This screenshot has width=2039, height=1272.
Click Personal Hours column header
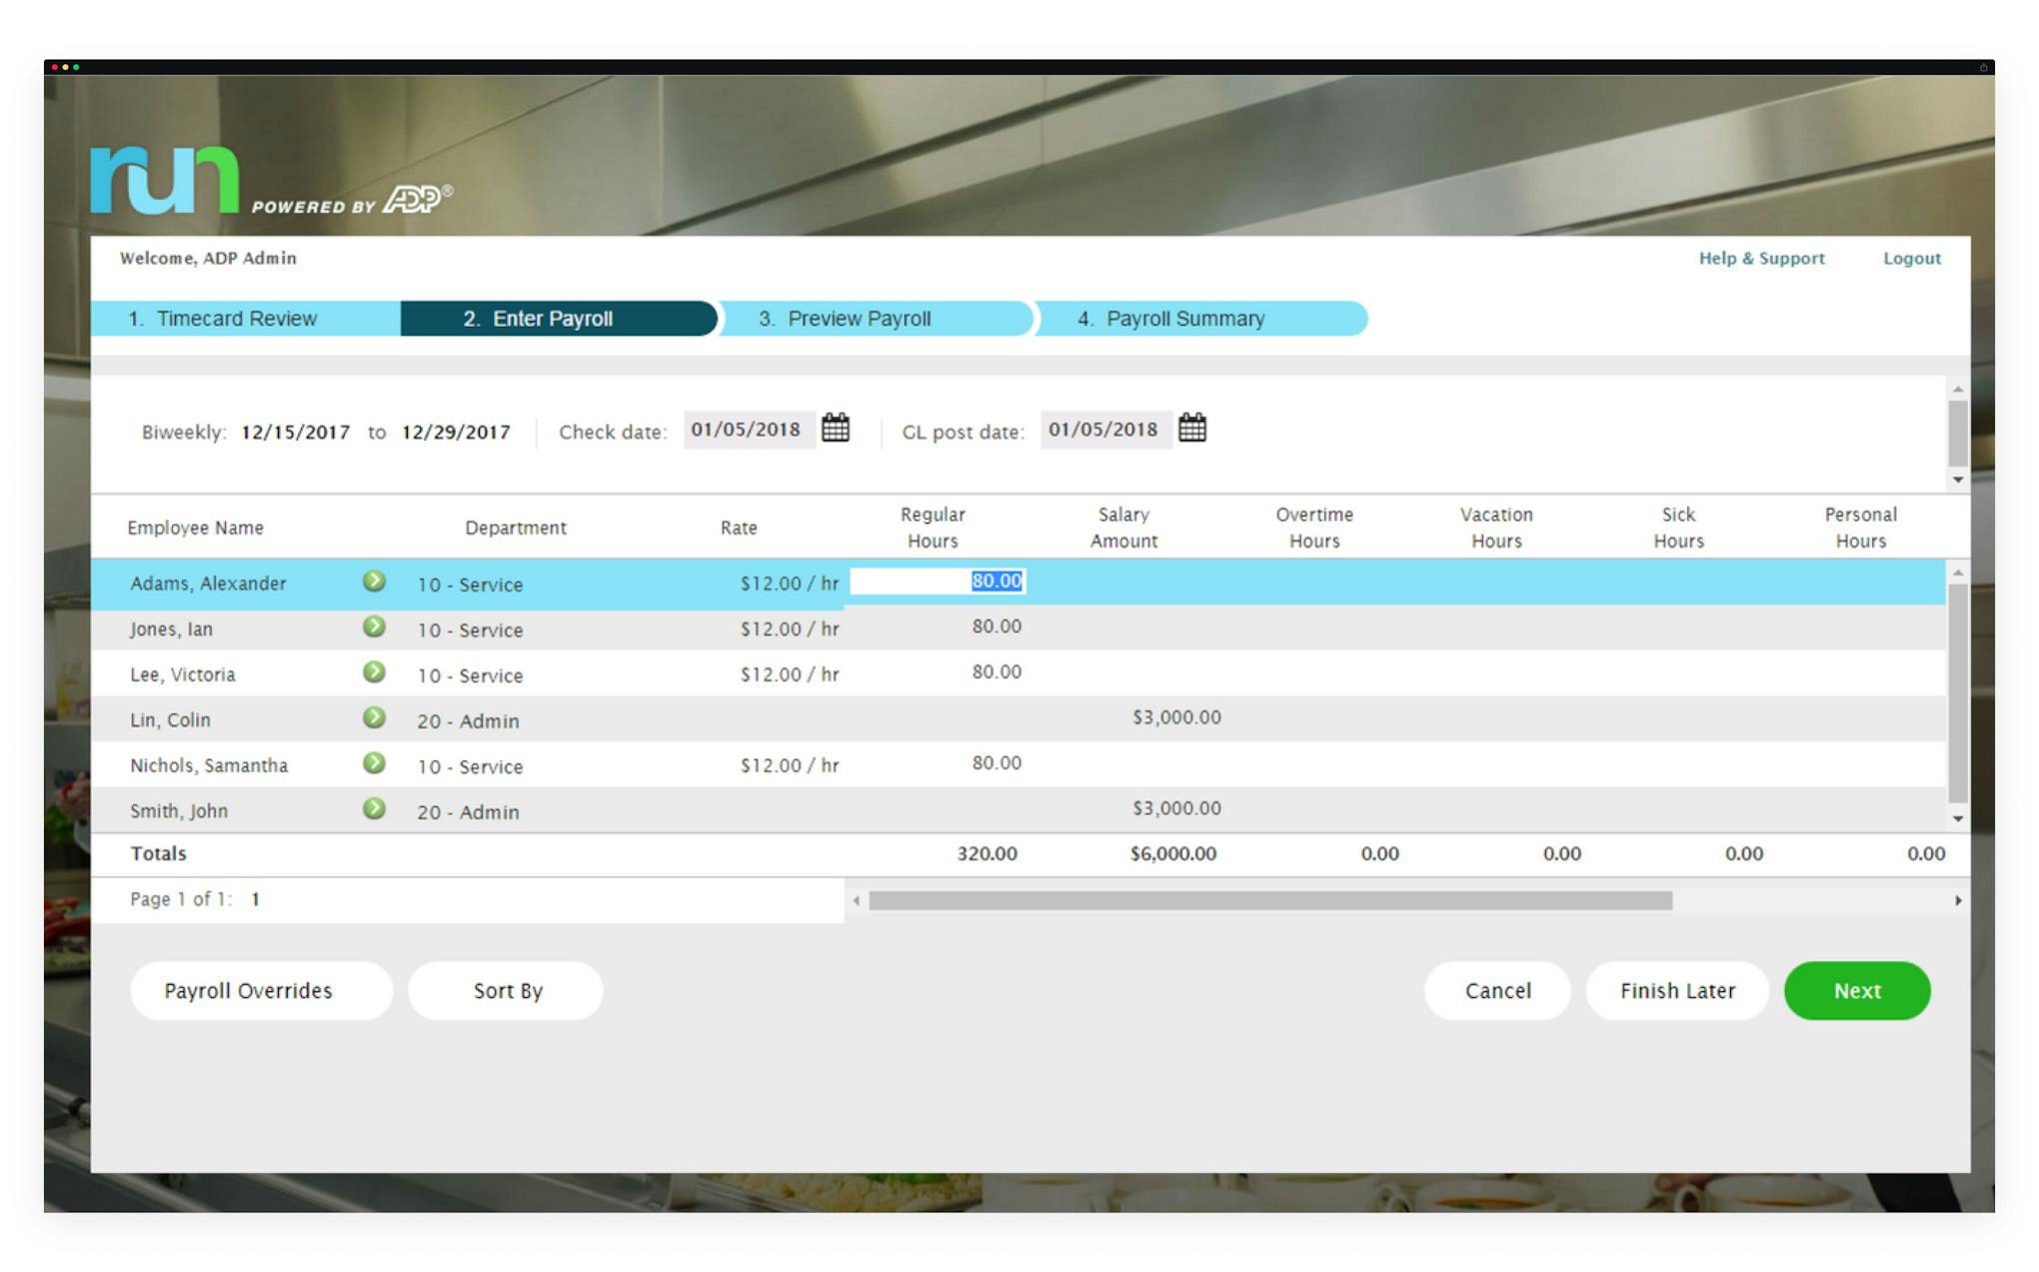pyautogui.click(x=1860, y=528)
